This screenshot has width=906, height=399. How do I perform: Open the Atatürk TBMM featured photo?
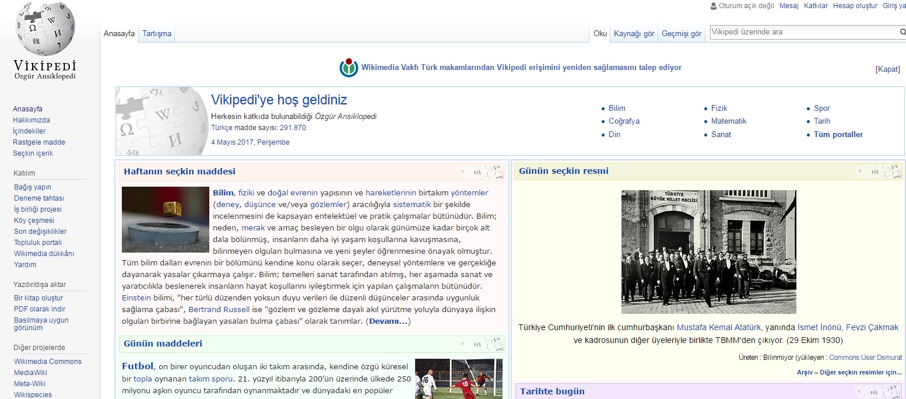pos(708,251)
